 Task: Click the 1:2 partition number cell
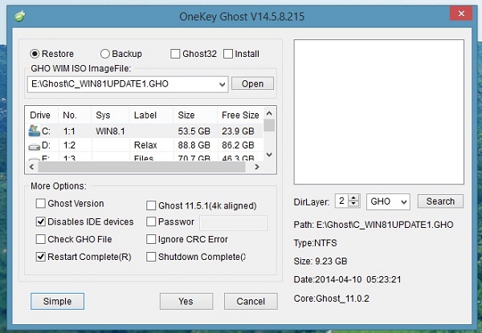[69, 145]
